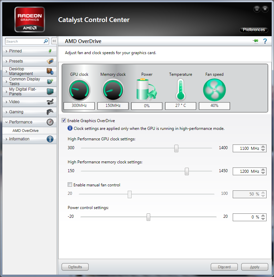Decrease GPU clock with the down arrow
Screen dimensions: 274x277
point(263,150)
